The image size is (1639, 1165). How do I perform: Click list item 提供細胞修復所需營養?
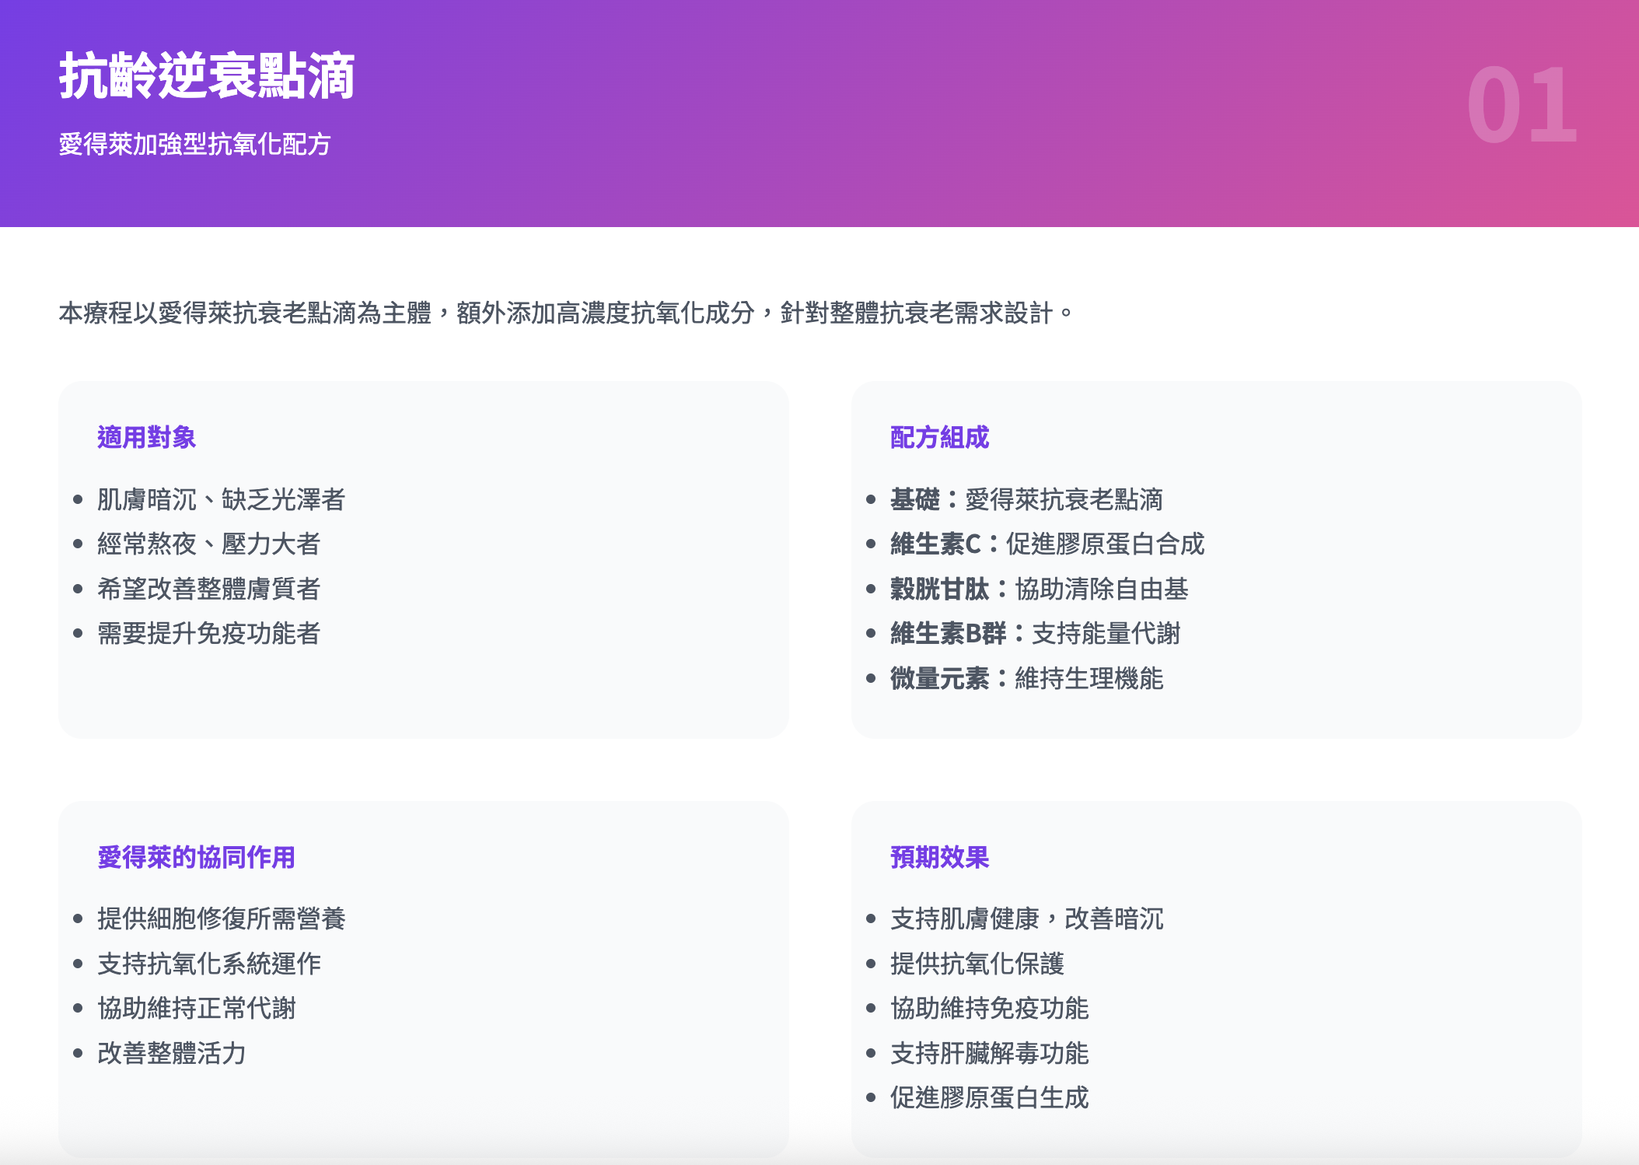221,918
